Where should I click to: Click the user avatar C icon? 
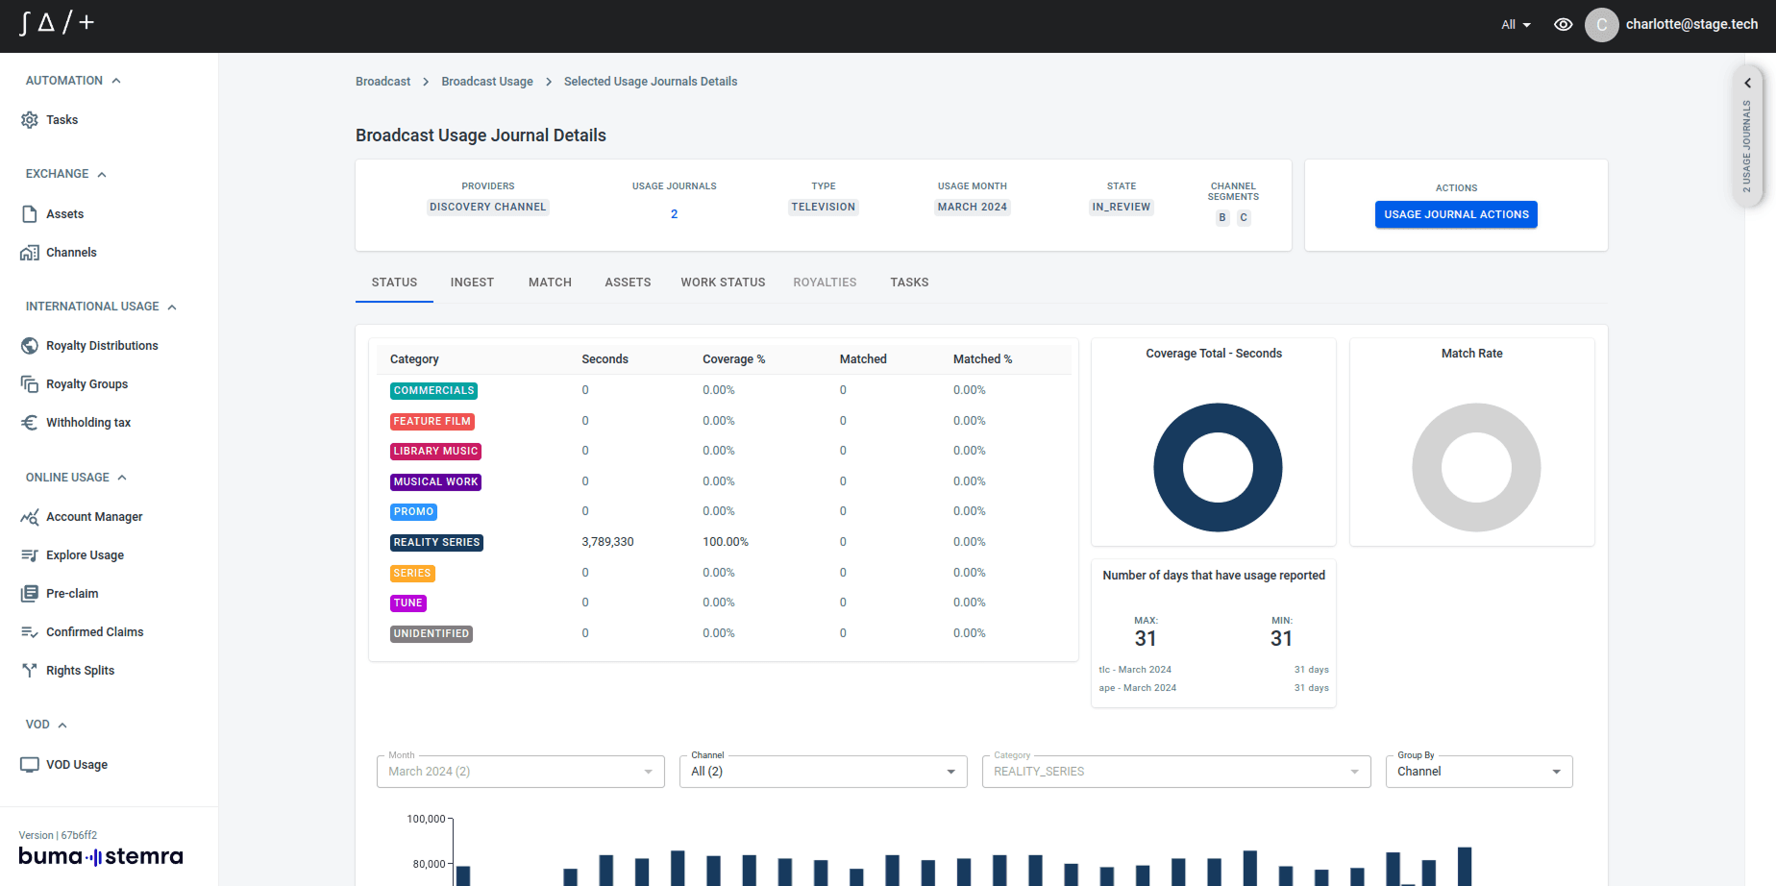point(1601,25)
